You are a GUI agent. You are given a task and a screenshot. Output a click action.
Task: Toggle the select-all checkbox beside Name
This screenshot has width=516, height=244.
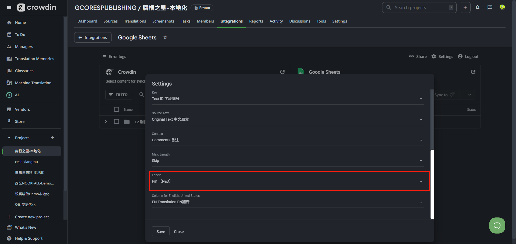pyautogui.click(x=116, y=109)
